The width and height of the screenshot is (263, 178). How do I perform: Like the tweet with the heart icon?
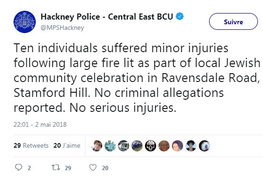93,168
